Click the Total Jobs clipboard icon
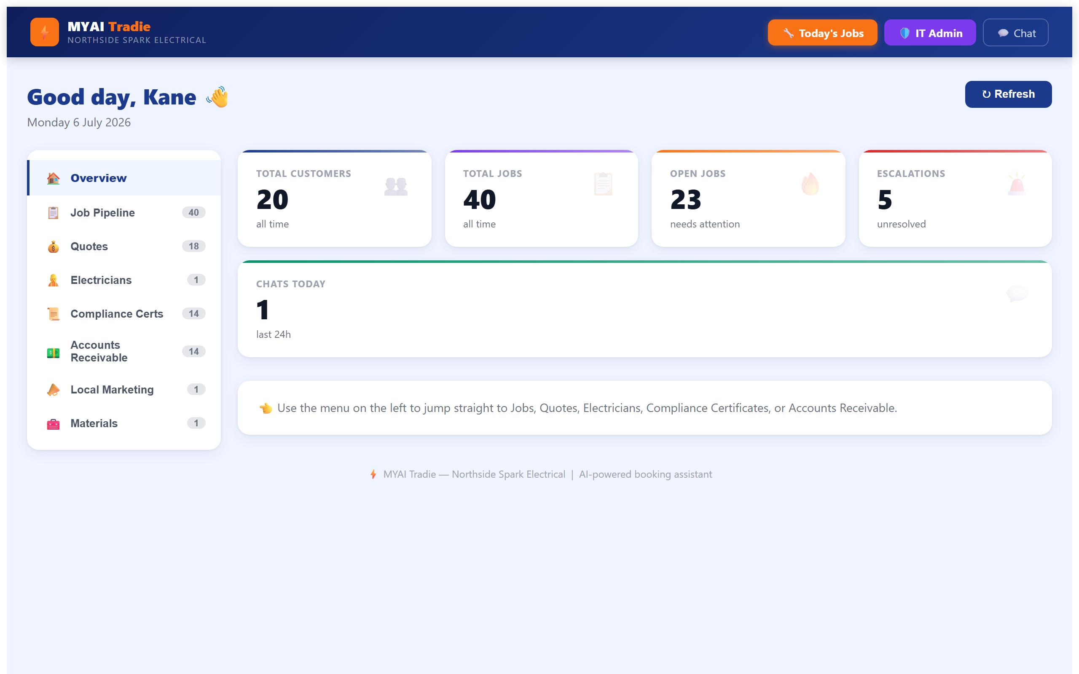The height and width of the screenshot is (674, 1079). click(603, 184)
